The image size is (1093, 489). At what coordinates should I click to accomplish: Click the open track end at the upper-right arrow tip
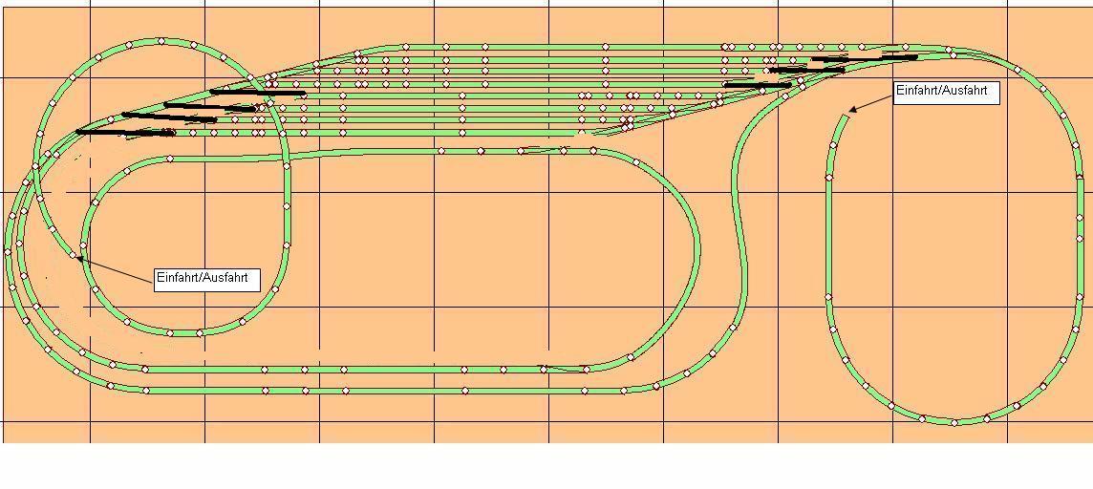847,114
